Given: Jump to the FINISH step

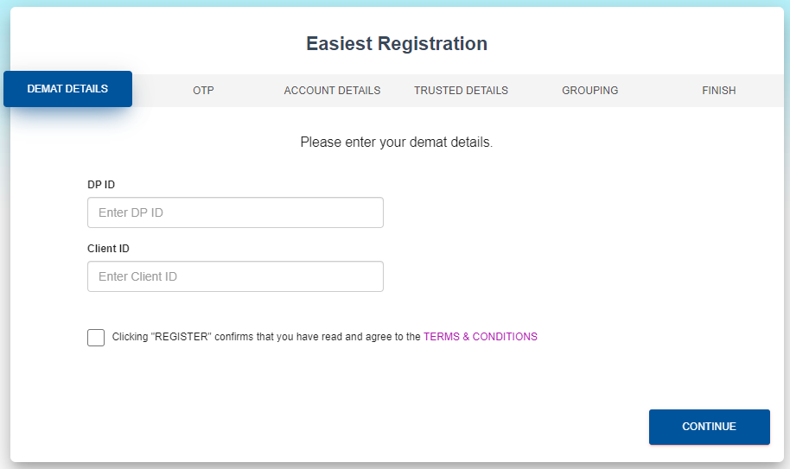Looking at the screenshot, I should click(x=718, y=91).
